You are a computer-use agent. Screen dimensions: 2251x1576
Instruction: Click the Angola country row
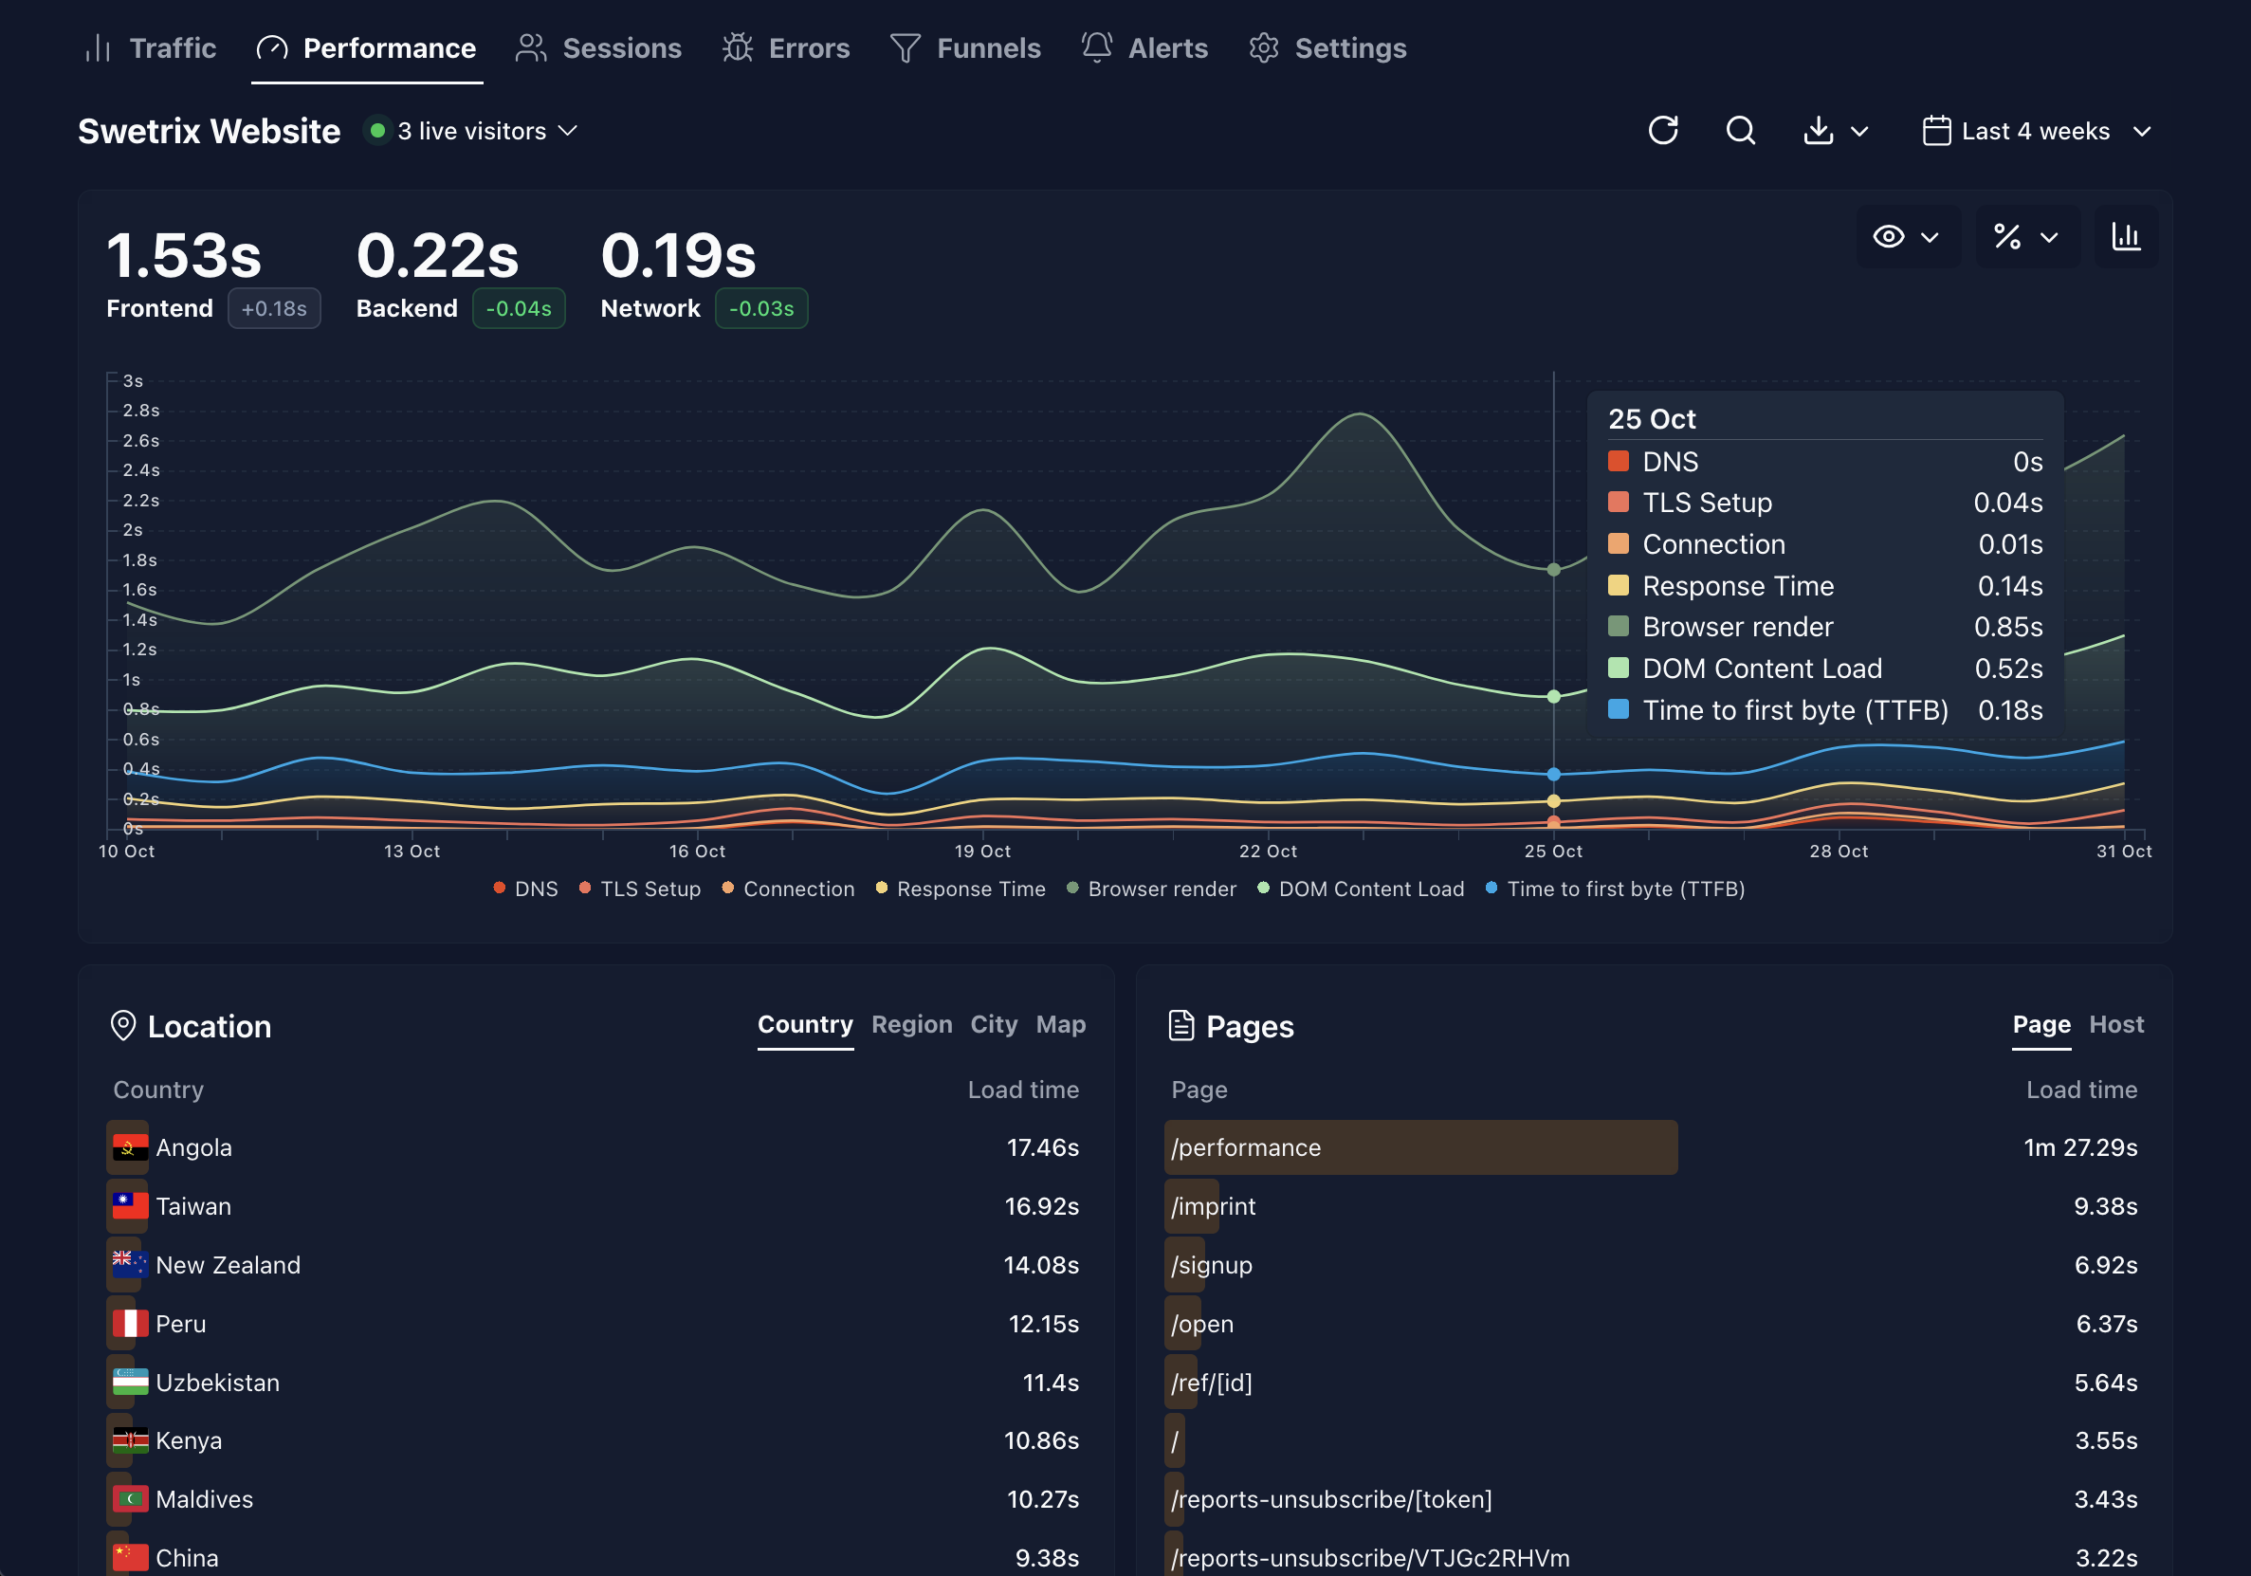(193, 1146)
